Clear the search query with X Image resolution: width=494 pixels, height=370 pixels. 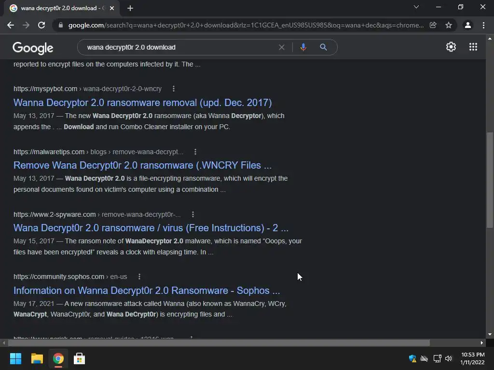282,47
